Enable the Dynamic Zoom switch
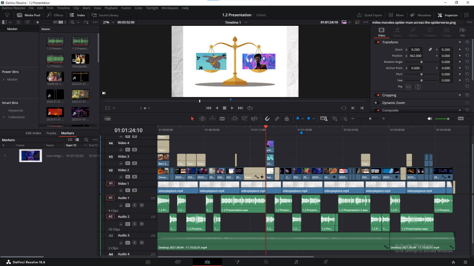This screenshot has width=474, height=266. click(x=377, y=103)
